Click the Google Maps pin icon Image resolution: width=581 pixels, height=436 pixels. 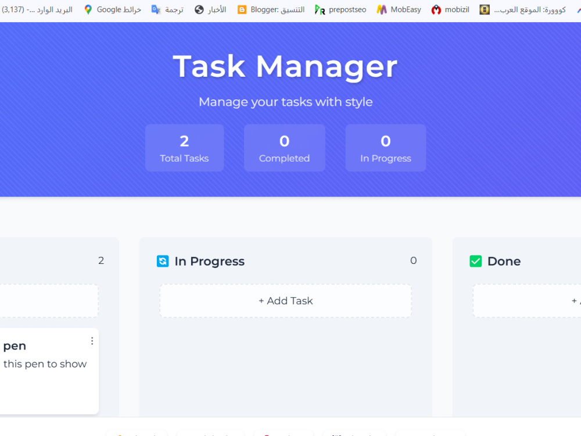coord(88,10)
